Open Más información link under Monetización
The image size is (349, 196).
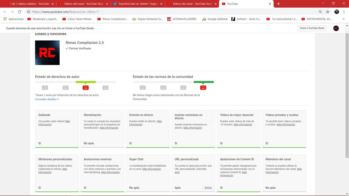tap(109, 128)
